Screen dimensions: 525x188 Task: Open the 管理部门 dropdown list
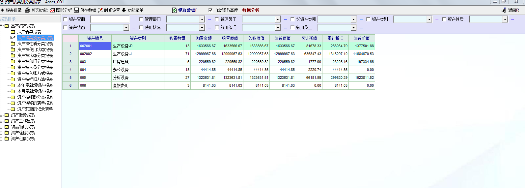202,19
